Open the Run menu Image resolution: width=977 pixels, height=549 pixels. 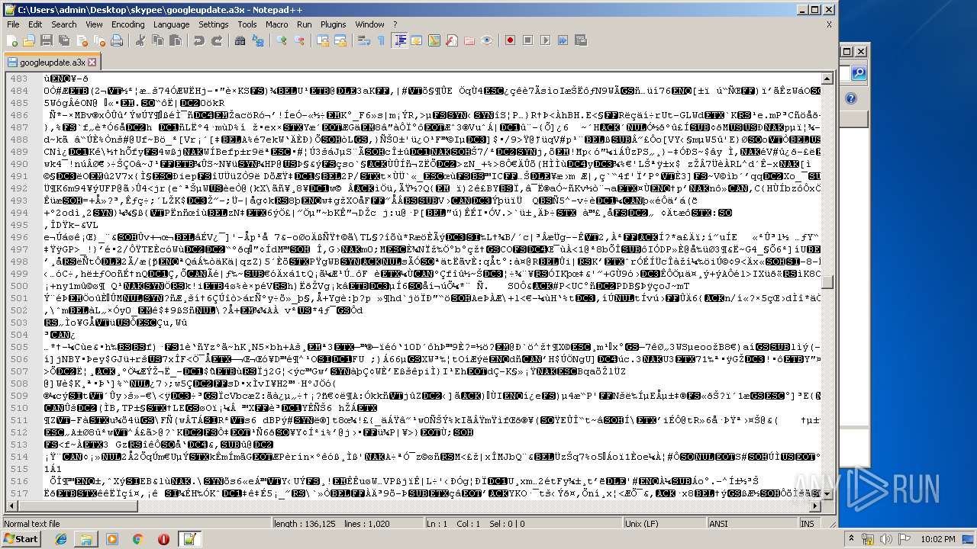pyautogui.click(x=304, y=24)
